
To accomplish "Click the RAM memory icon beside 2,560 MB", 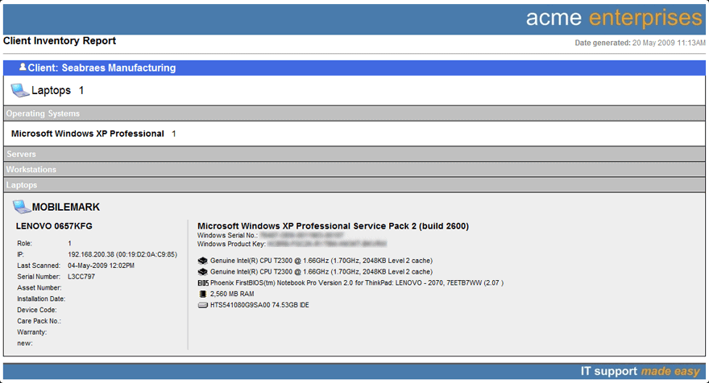I will click(202, 294).
